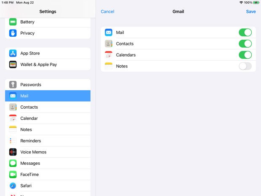Select the highlighted Mail settings row
The height and width of the screenshot is (196, 261).
[48, 96]
